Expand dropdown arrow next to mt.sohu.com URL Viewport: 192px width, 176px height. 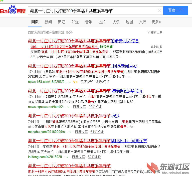click(x=70, y=132)
